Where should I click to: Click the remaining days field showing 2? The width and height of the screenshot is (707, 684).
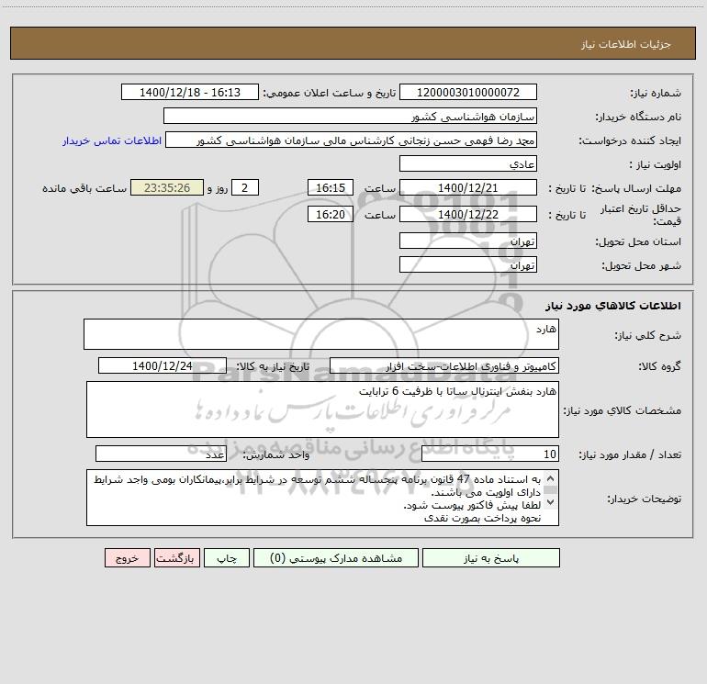point(245,187)
